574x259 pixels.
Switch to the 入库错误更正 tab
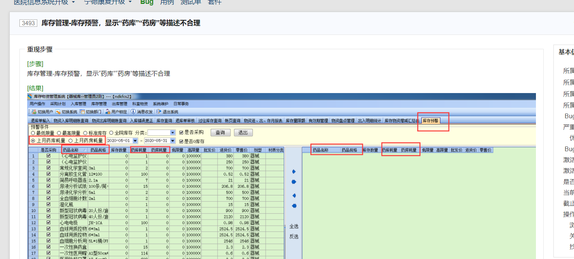(142, 121)
